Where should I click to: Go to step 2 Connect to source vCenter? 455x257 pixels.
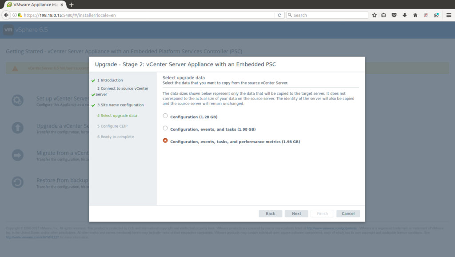click(x=122, y=91)
